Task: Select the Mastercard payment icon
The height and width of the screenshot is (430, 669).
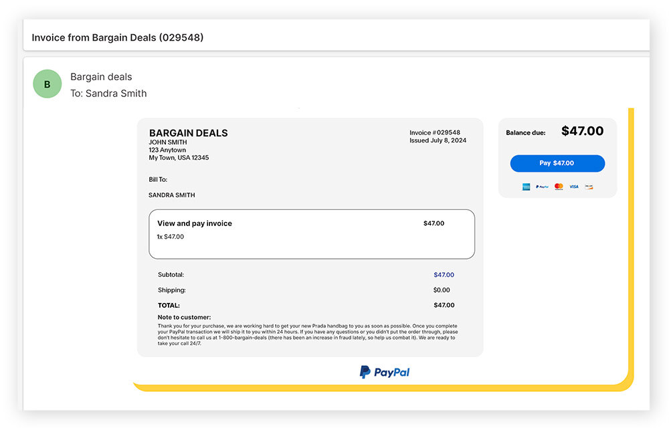Action: [559, 187]
